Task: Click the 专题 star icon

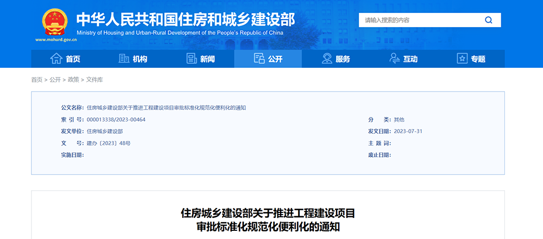Action: click(x=462, y=59)
